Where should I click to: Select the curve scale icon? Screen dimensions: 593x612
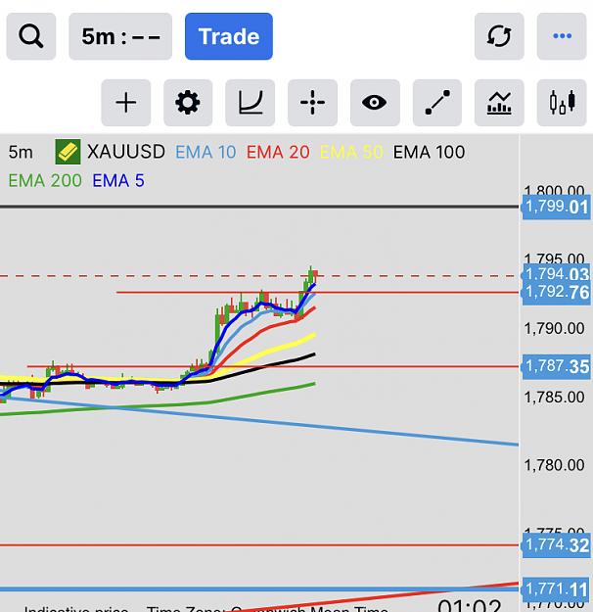251,103
